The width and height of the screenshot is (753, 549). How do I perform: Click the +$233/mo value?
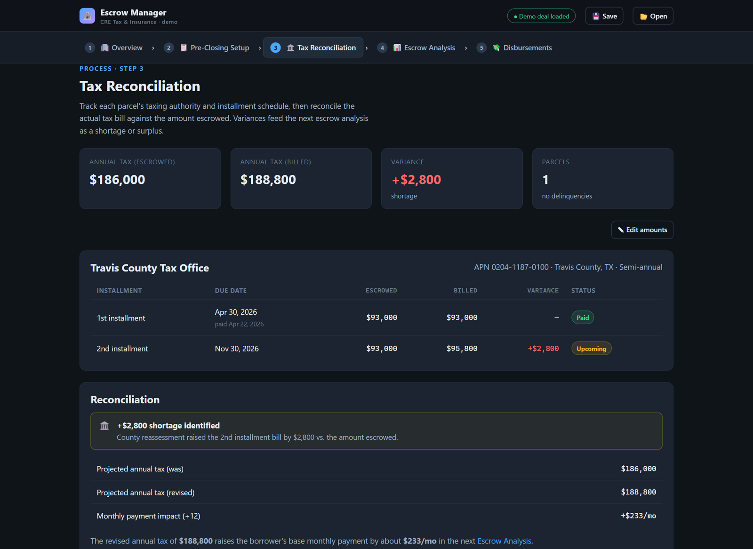coord(638,516)
